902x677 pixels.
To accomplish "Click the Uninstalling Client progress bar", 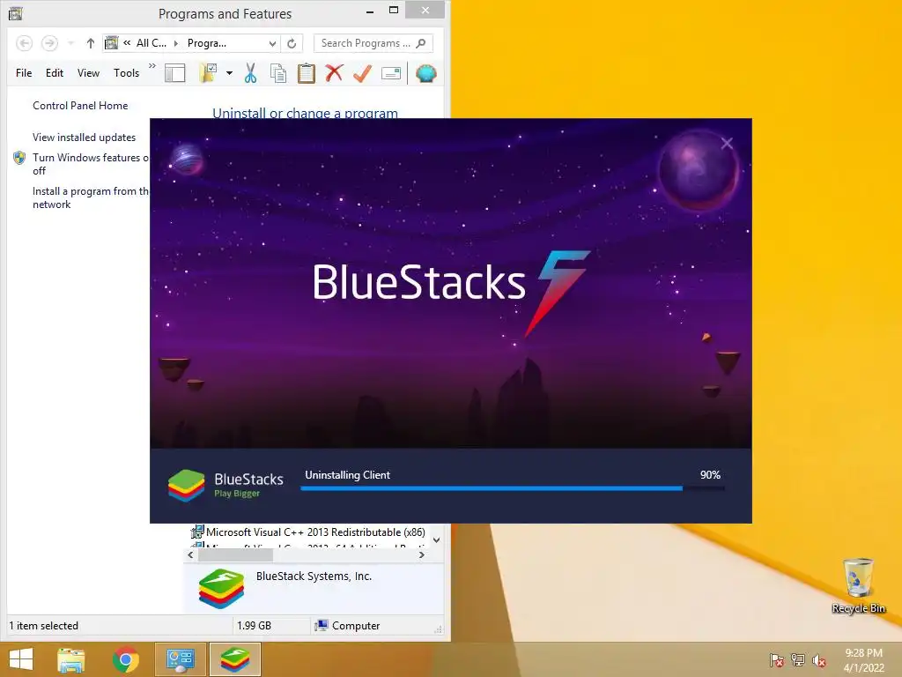I will [513, 488].
